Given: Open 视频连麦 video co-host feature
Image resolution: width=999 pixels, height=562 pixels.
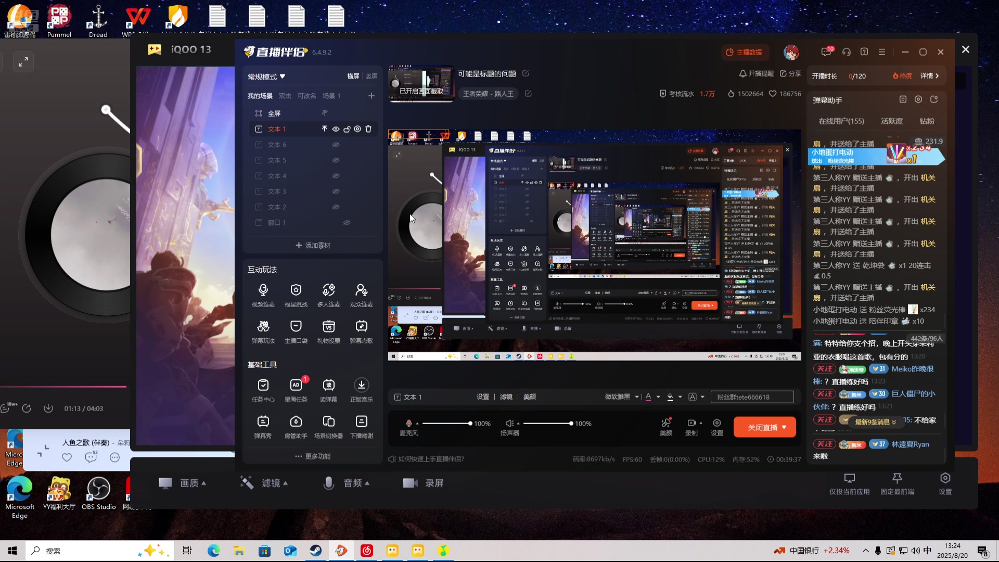Looking at the screenshot, I should tap(263, 295).
